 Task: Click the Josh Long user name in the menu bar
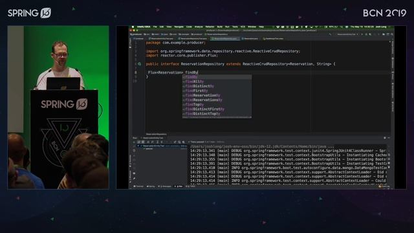381,27
